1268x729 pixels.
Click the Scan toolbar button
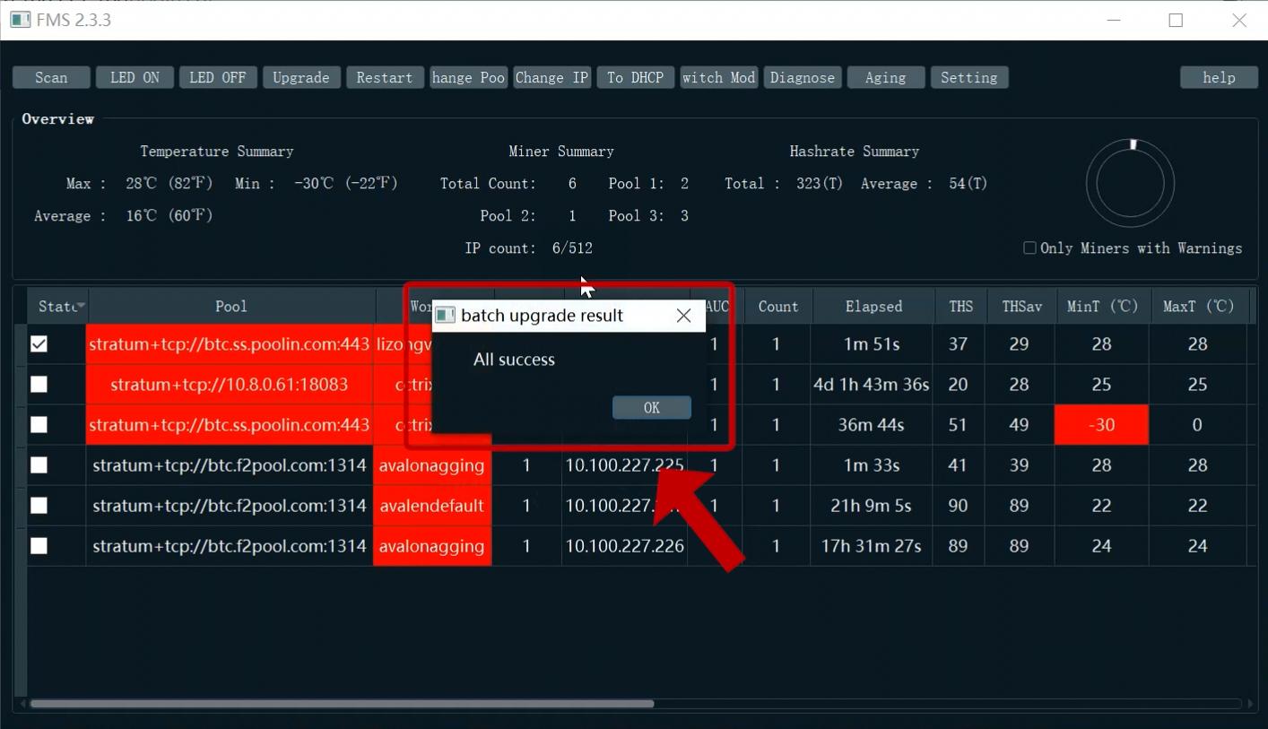51,78
